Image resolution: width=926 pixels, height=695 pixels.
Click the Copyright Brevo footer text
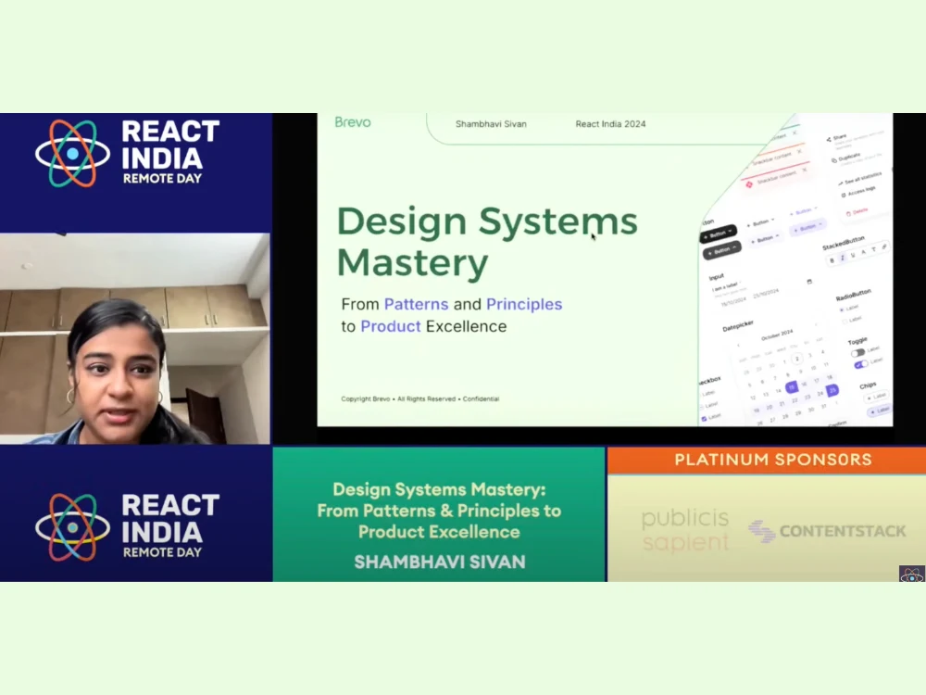(419, 398)
